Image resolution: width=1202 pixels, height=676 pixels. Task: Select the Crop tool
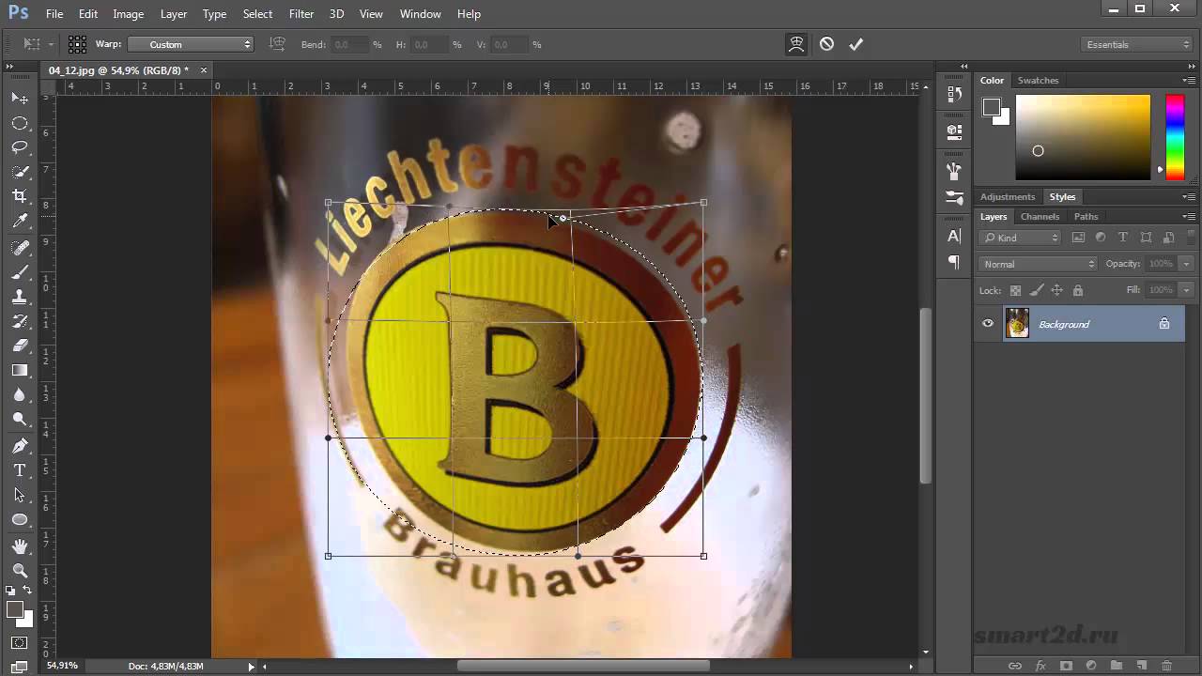[x=20, y=196]
